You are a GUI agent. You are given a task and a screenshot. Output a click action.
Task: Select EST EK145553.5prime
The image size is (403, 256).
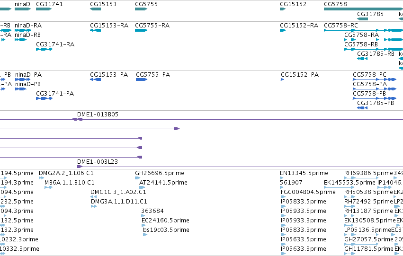(x=339, y=187)
